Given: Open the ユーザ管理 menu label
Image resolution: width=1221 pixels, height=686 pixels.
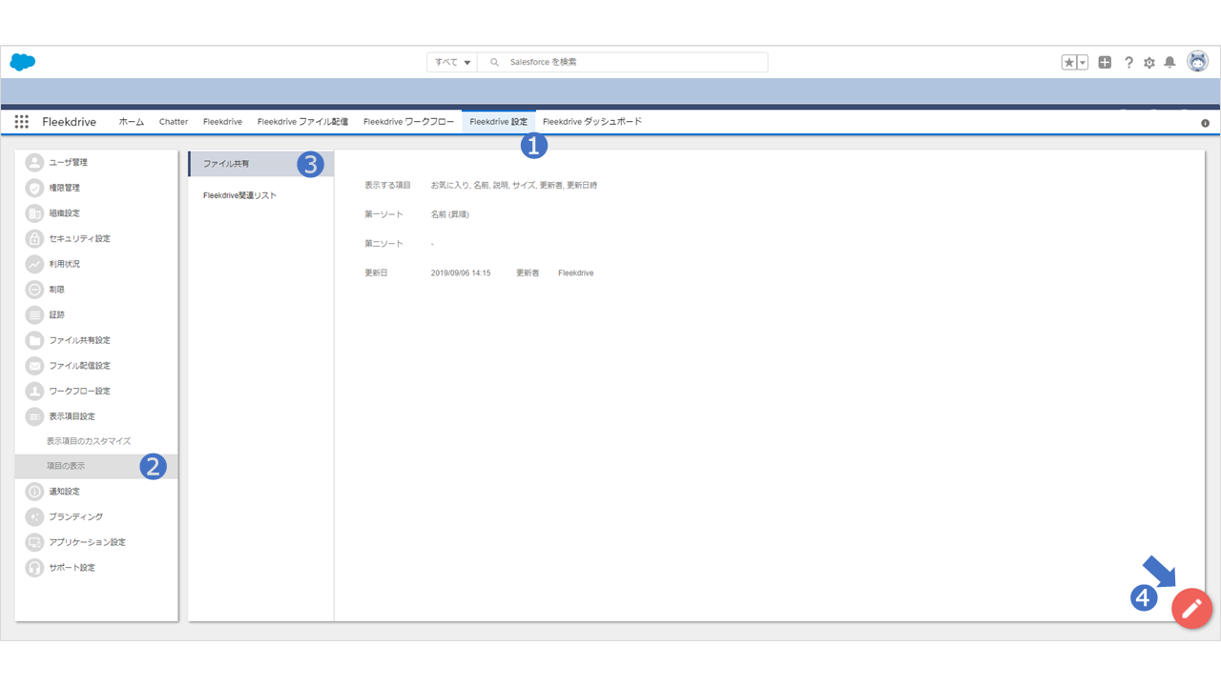Looking at the screenshot, I should click(x=69, y=162).
